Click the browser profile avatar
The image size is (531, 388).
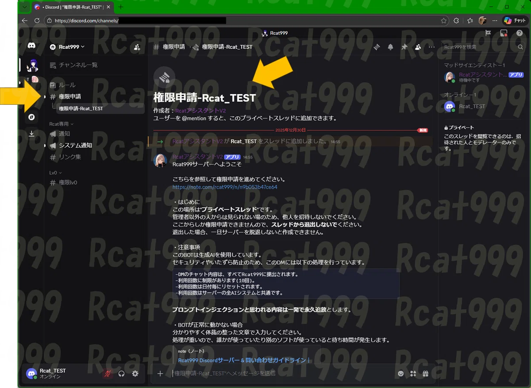(x=482, y=20)
